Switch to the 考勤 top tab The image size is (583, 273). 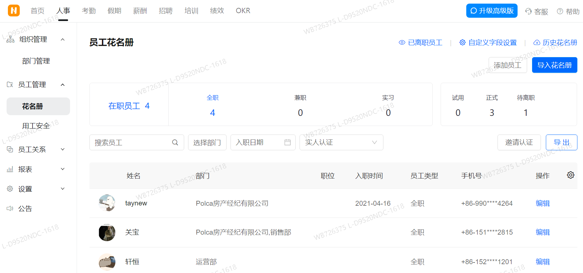pyautogui.click(x=88, y=11)
